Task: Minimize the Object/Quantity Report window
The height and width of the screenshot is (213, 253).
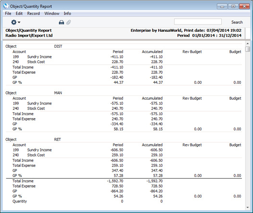Action: coord(222,6)
